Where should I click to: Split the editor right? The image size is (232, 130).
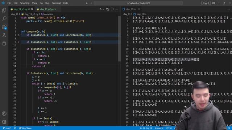pos(112,9)
